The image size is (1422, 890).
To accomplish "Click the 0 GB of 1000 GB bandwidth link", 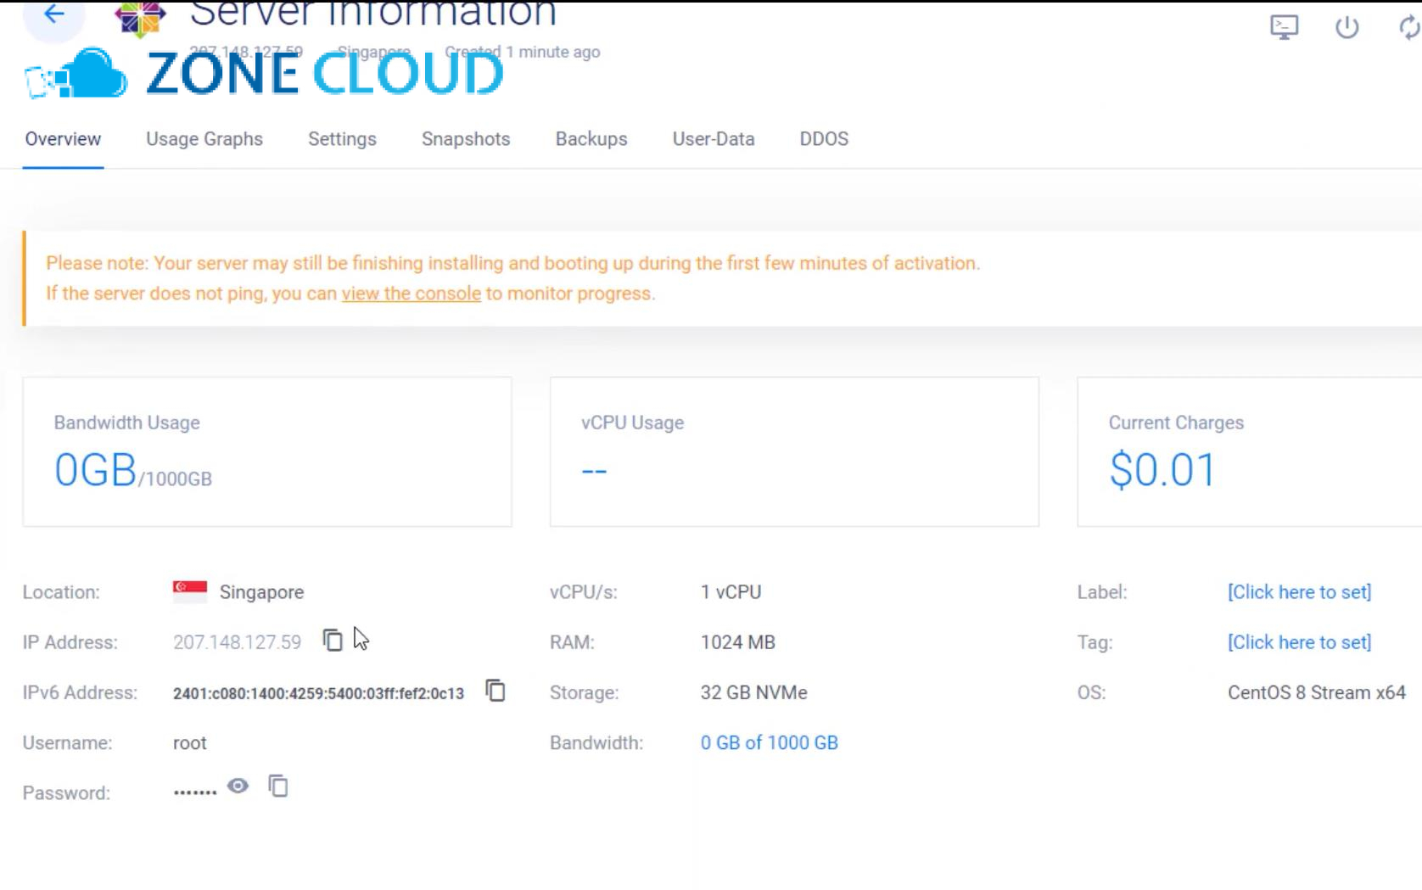I will click(x=769, y=742).
